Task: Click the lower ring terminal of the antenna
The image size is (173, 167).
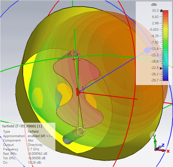Action: pyautogui.click(x=81, y=131)
